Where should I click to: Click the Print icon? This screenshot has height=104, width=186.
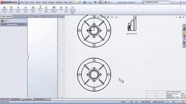click(90, 2)
